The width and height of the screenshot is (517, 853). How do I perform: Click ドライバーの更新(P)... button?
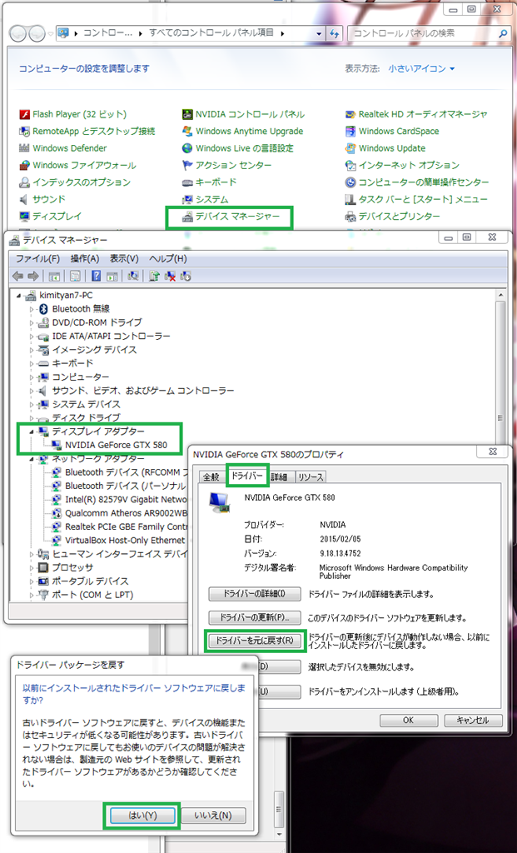[x=255, y=617]
